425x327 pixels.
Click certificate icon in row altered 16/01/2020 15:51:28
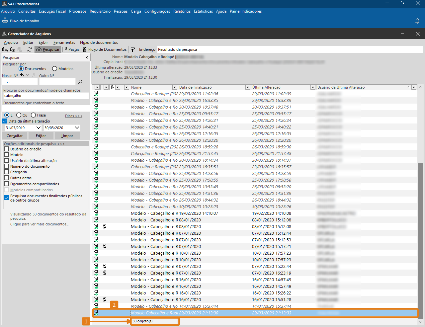coord(105,299)
